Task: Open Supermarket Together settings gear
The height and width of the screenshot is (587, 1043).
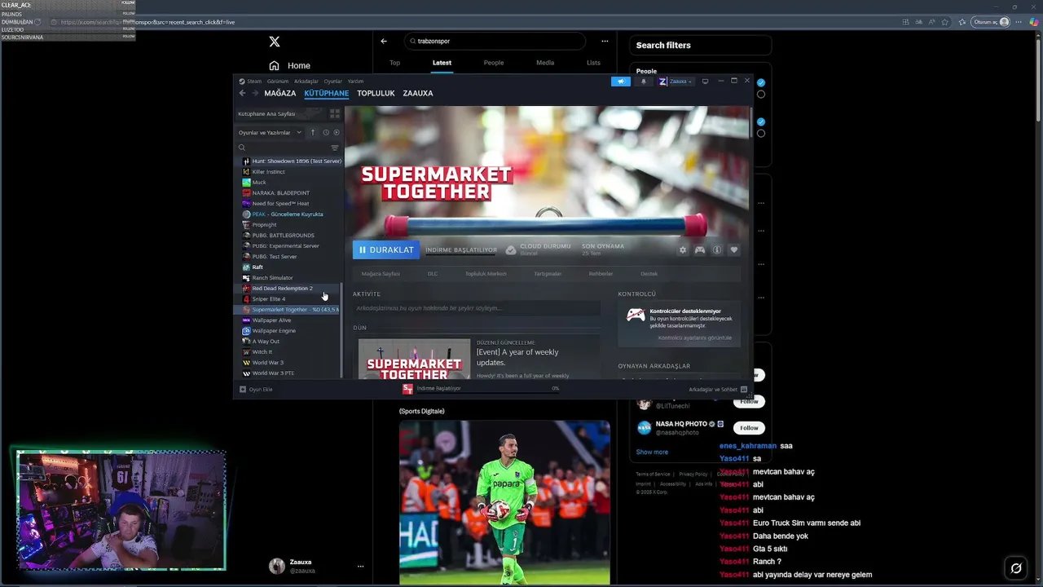Action: click(x=683, y=249)
